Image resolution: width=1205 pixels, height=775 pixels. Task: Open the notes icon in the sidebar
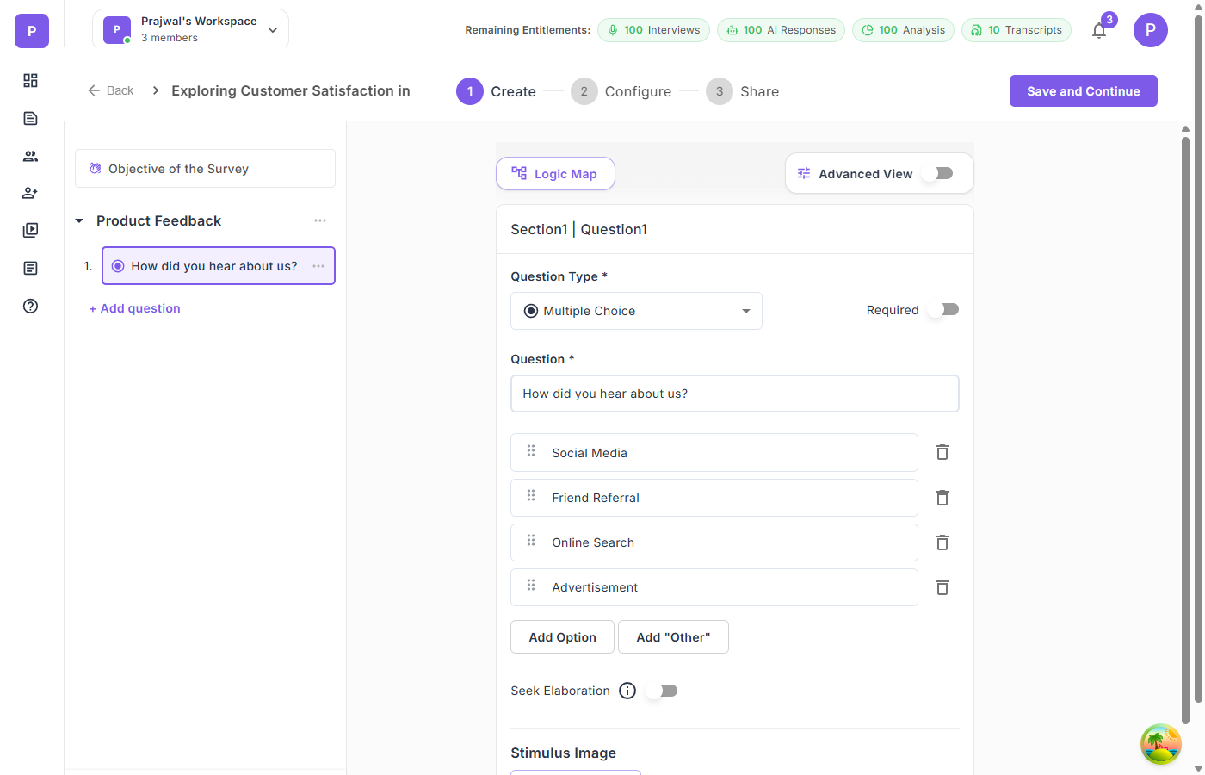click(x=30, y=268)
